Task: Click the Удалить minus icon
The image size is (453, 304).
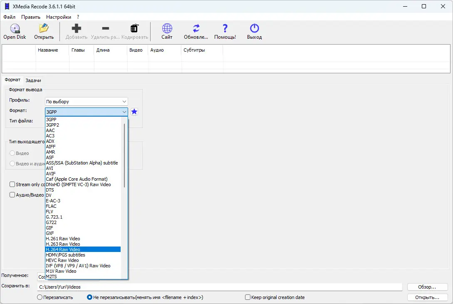Action: 105,28
